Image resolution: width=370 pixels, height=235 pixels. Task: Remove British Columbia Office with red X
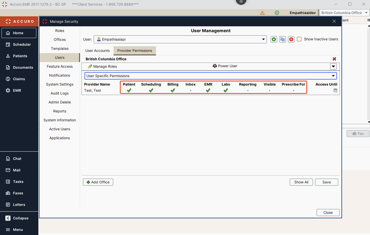tap(334, 59)
